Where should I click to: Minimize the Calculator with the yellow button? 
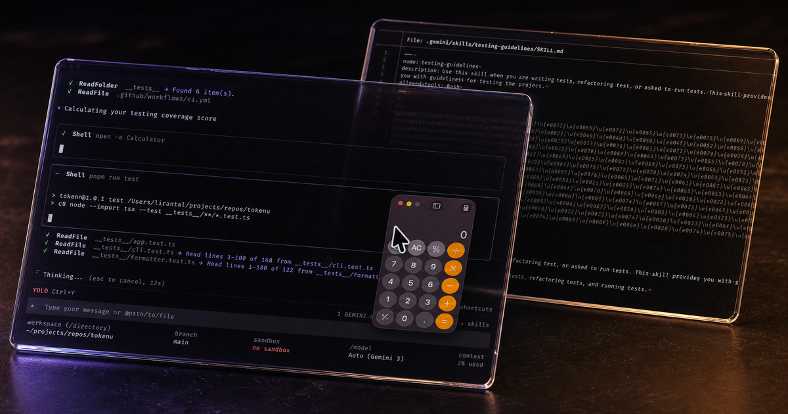coord(409,204)
